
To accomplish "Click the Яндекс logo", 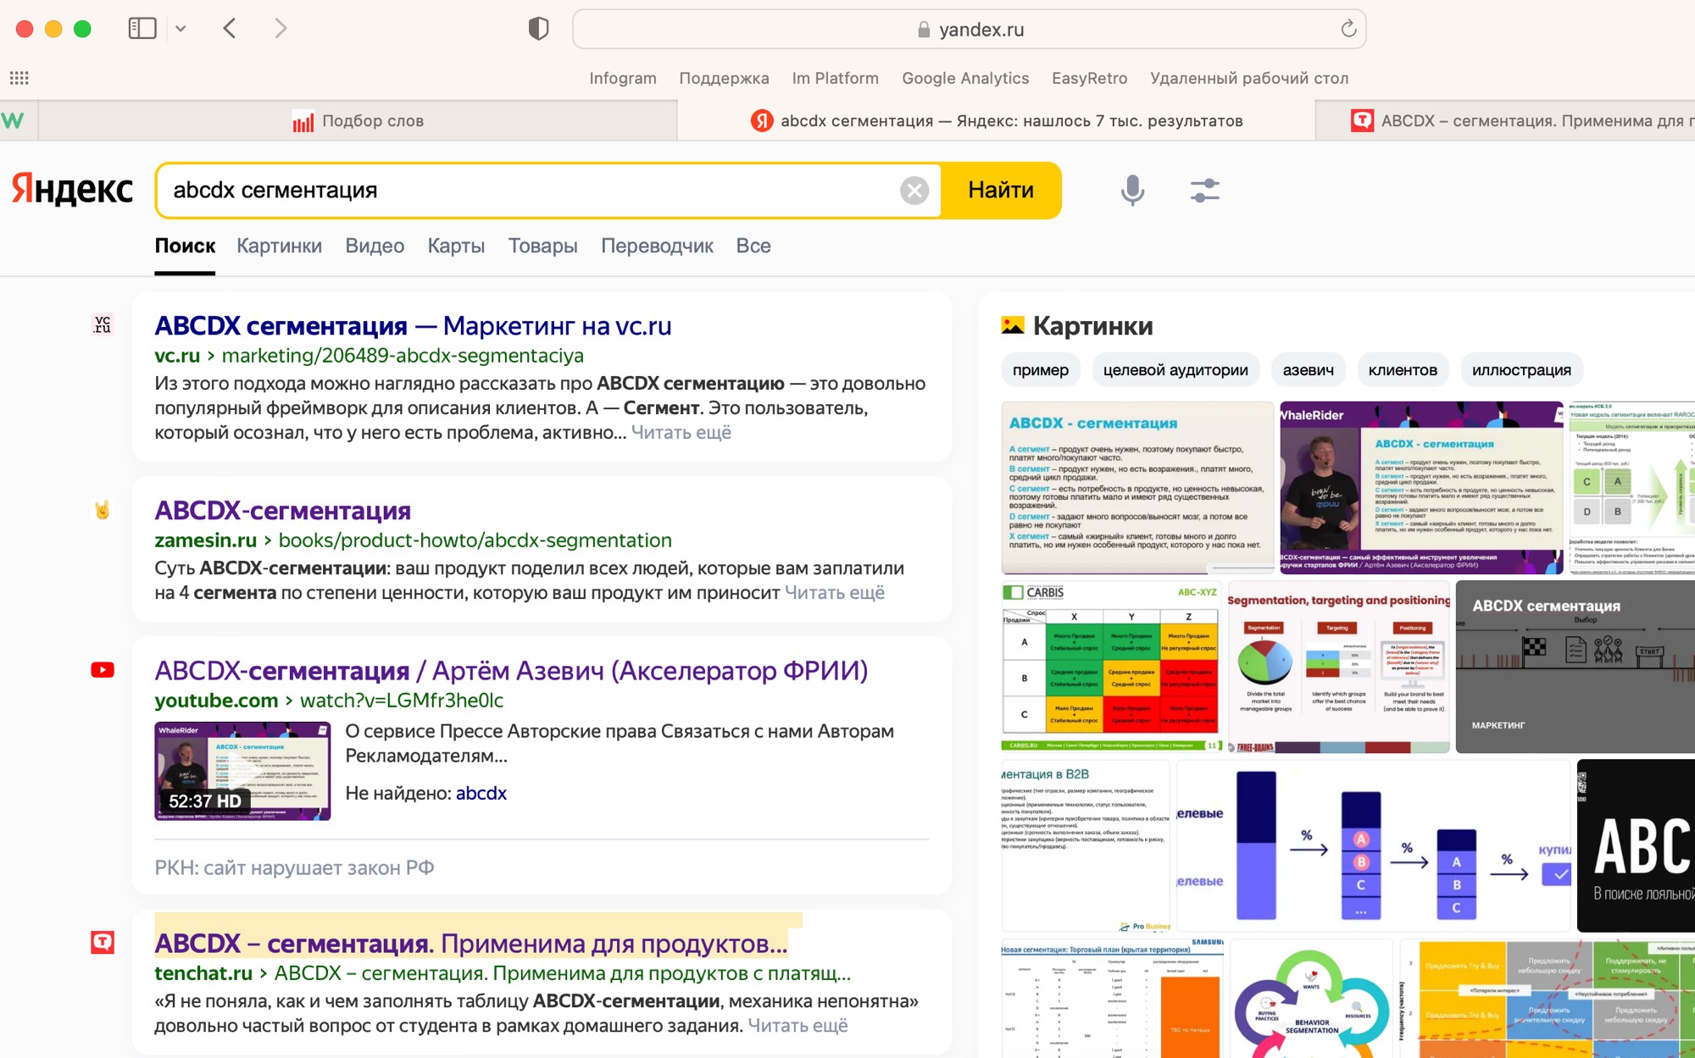I will tap(72, 190).
